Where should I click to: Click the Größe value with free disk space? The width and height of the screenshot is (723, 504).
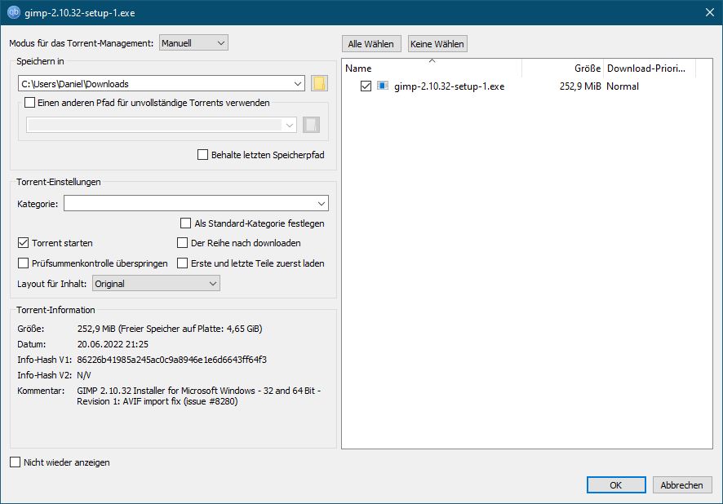[170, 329]
